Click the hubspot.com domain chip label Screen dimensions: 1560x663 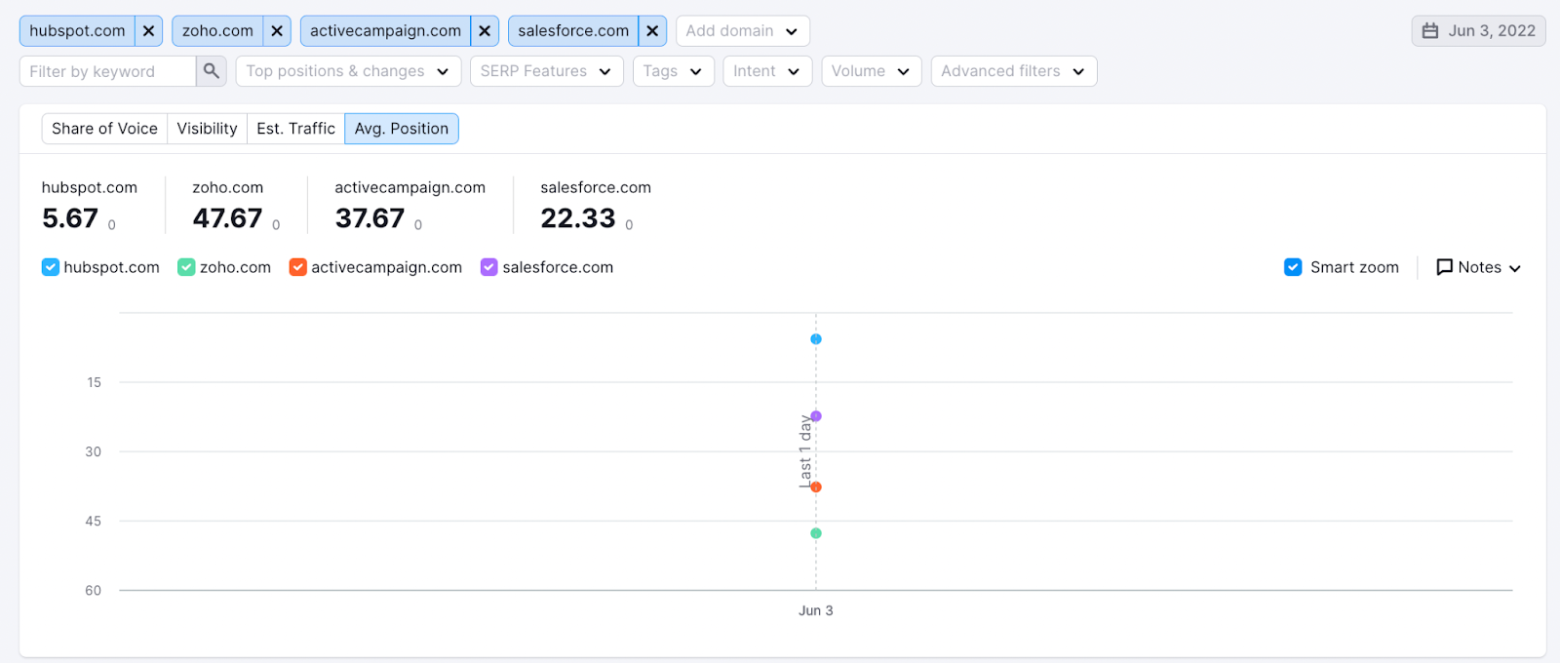point(77,31)
